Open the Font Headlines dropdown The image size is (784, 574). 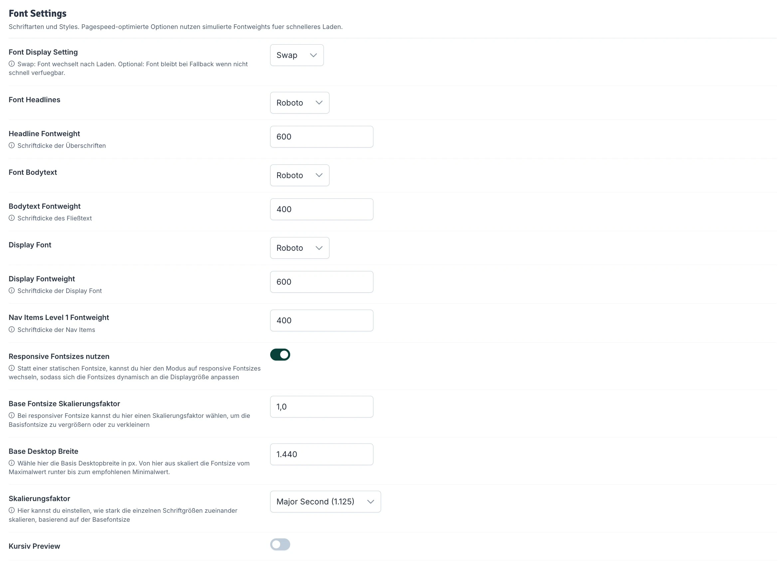tap(299, 103)
